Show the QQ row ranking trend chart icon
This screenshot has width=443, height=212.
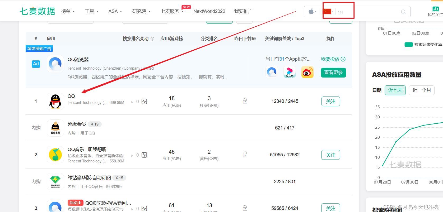pyautogui.click(x=144, y=102)
